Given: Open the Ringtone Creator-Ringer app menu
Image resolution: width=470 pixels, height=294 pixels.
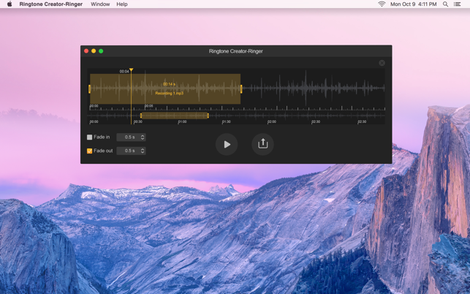Looking at the screenshot, I should click(x=50, y=4).
